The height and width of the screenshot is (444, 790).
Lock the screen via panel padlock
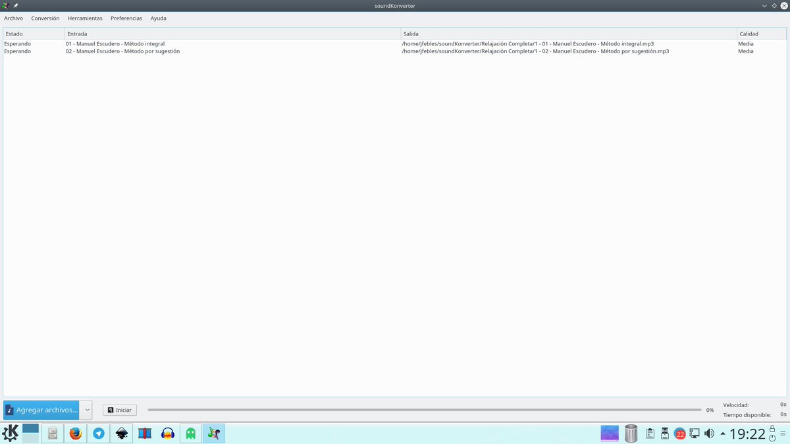point(772,429)
